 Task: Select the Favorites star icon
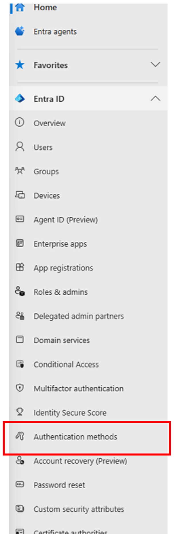(x=19, y=65)
